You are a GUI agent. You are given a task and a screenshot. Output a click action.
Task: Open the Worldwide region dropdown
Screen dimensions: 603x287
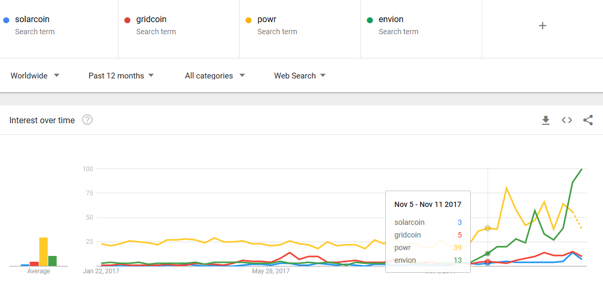[x=35, y=76]
